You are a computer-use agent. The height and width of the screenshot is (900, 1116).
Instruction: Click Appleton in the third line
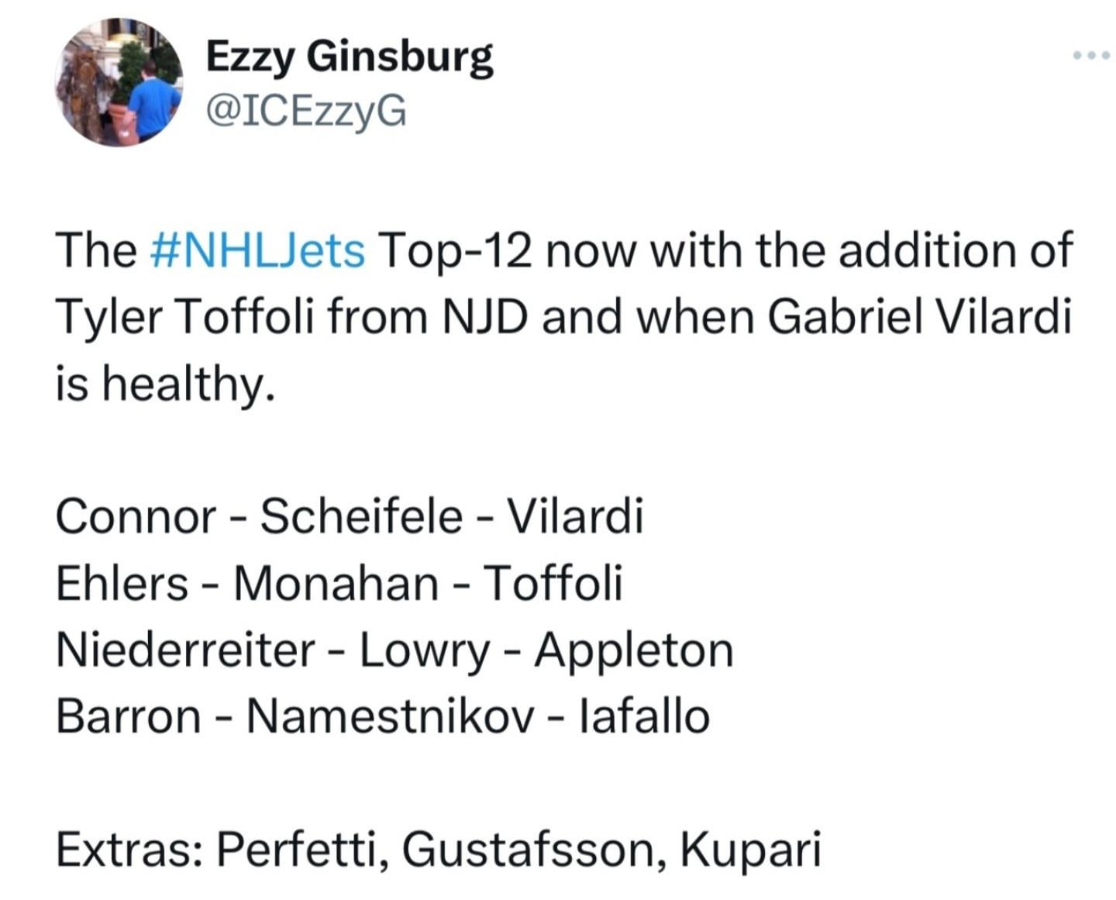coord(634,650)
